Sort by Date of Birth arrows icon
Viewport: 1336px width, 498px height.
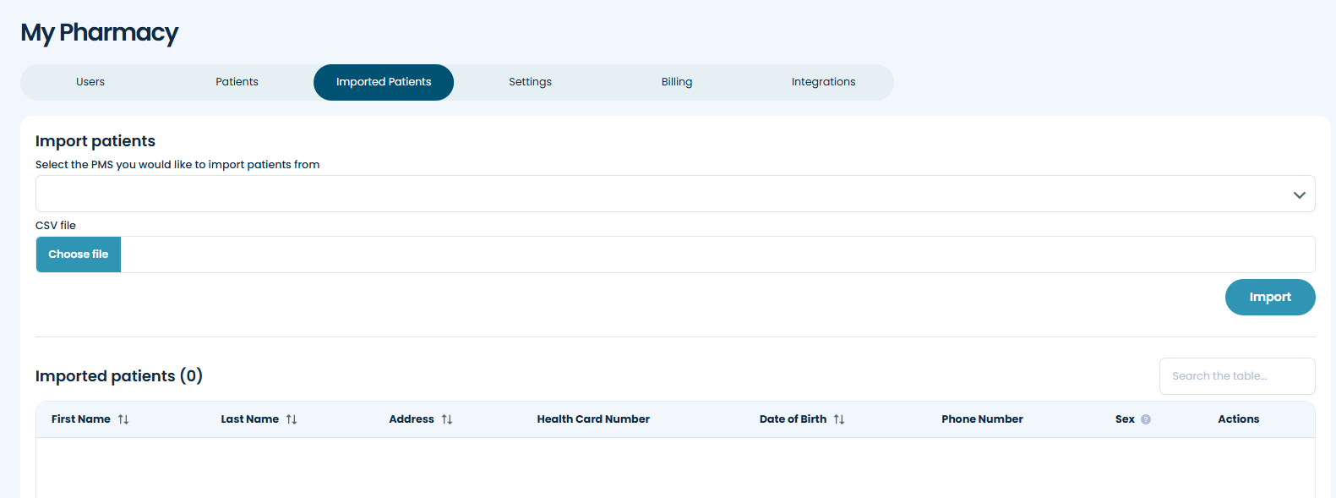[839, 419]
